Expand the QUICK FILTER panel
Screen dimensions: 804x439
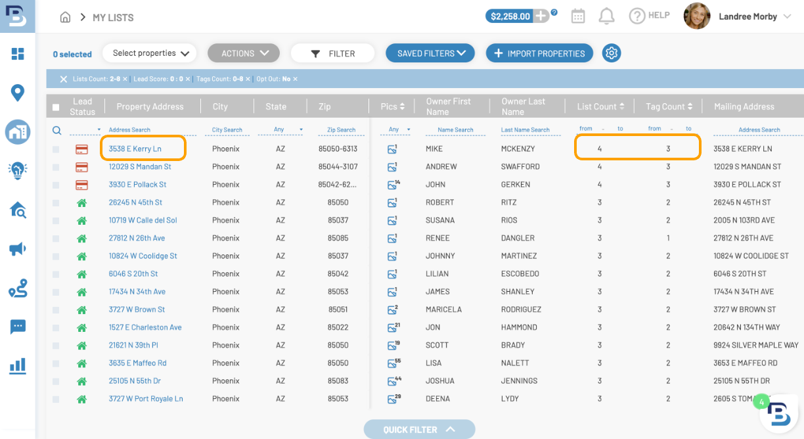click(419, 429)
